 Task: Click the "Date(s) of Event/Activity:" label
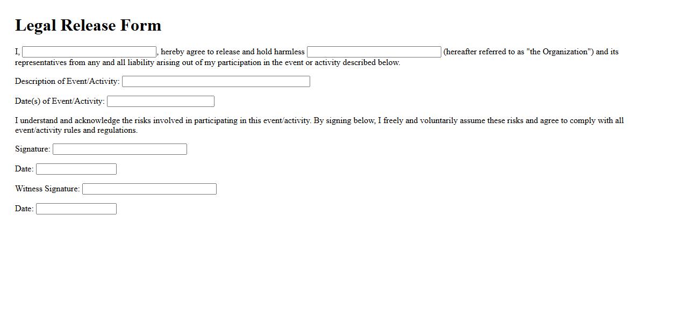[60, 102]
